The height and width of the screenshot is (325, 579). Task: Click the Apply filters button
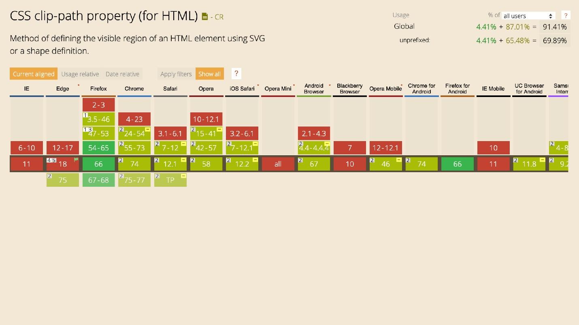[176, 74]
